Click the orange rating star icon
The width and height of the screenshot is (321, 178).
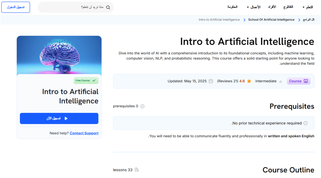[x=249, y=81]
